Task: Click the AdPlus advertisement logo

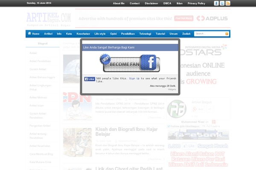Action: [x=212, y=18]
